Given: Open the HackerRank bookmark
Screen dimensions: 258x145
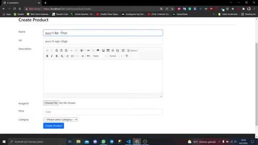Looking at the screenshot, I should 180,14.
